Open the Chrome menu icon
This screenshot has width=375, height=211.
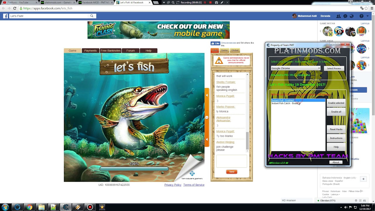371,8
